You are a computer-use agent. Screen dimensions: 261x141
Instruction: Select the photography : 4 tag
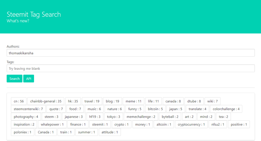26,117
